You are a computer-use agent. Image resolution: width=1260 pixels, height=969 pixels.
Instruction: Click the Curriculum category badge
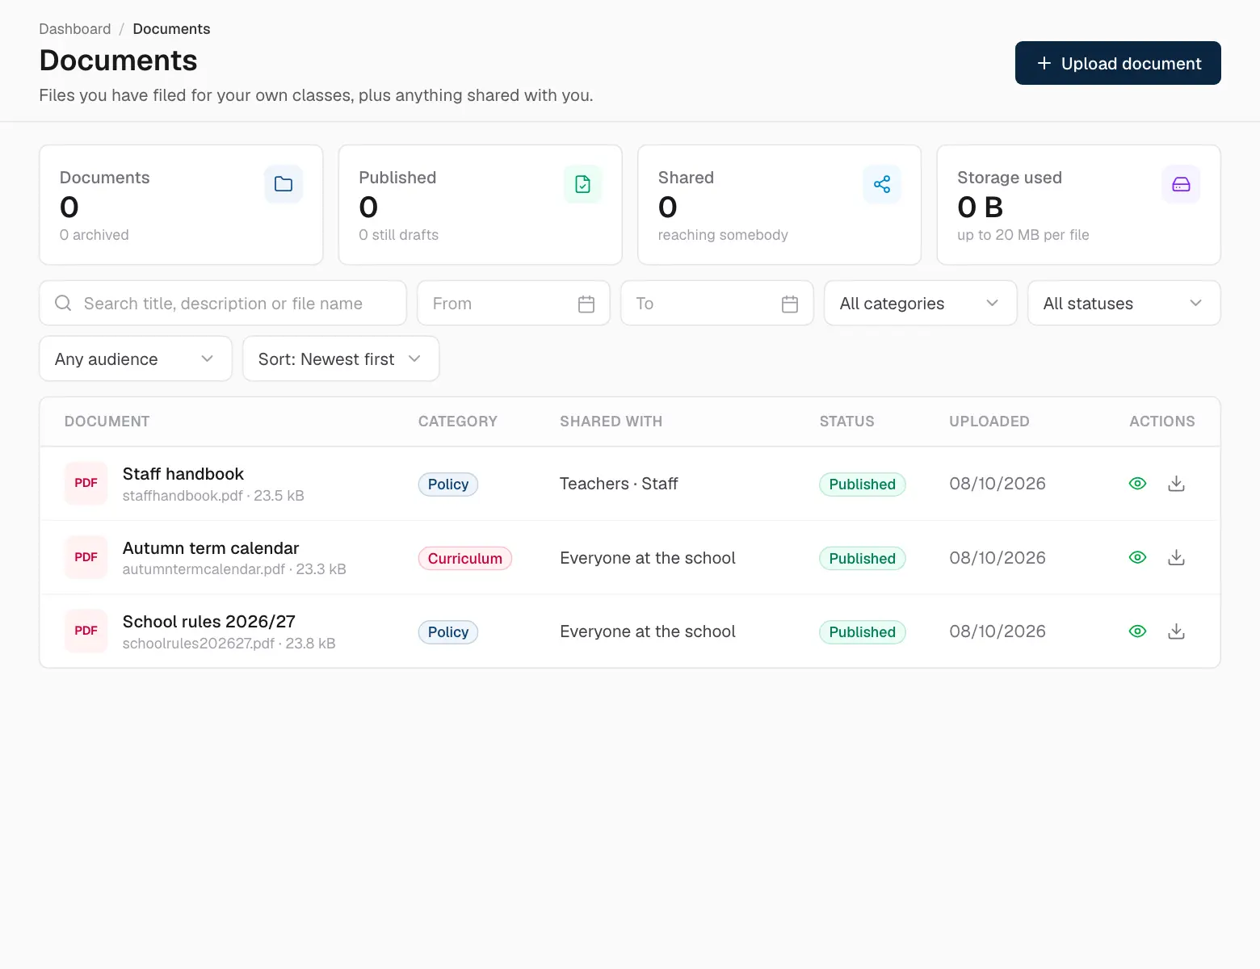coord(465,558)
